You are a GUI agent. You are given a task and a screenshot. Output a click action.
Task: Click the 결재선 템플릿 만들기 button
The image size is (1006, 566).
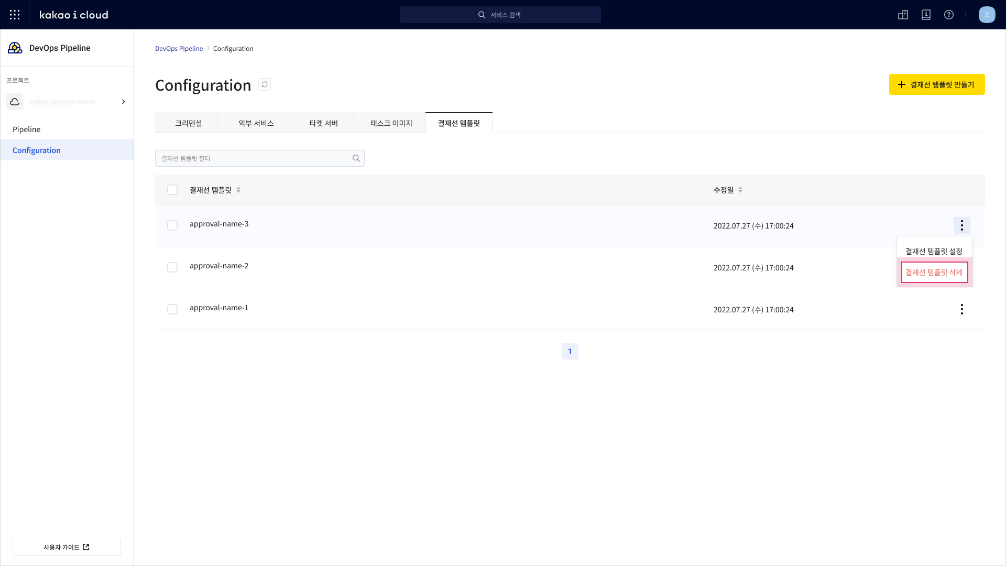(937, 84)
